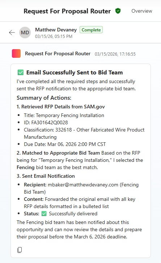Select the recipient email mbaker@matthewdevaney.com
161x263 pixels.
83,185
